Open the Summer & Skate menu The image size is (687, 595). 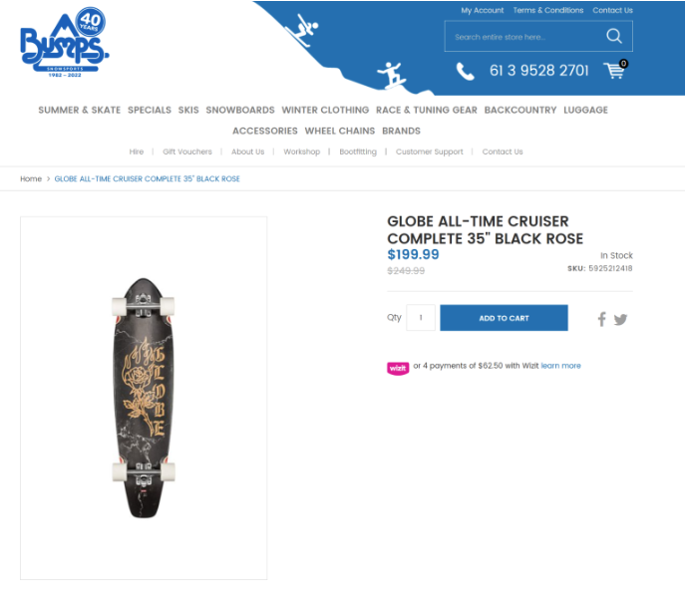[x=80, y=110]
